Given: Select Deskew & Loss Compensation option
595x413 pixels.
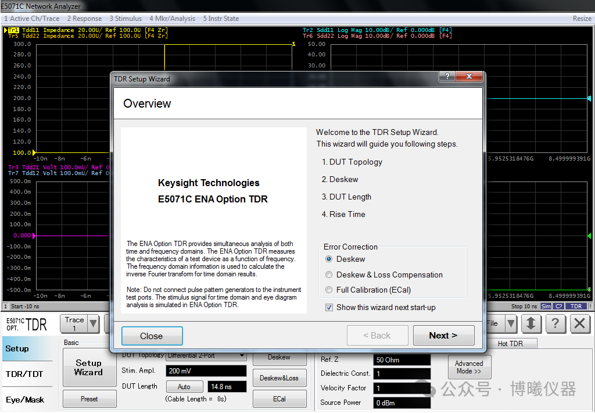Looking at the screenshot, I should [x=329, y=275].
